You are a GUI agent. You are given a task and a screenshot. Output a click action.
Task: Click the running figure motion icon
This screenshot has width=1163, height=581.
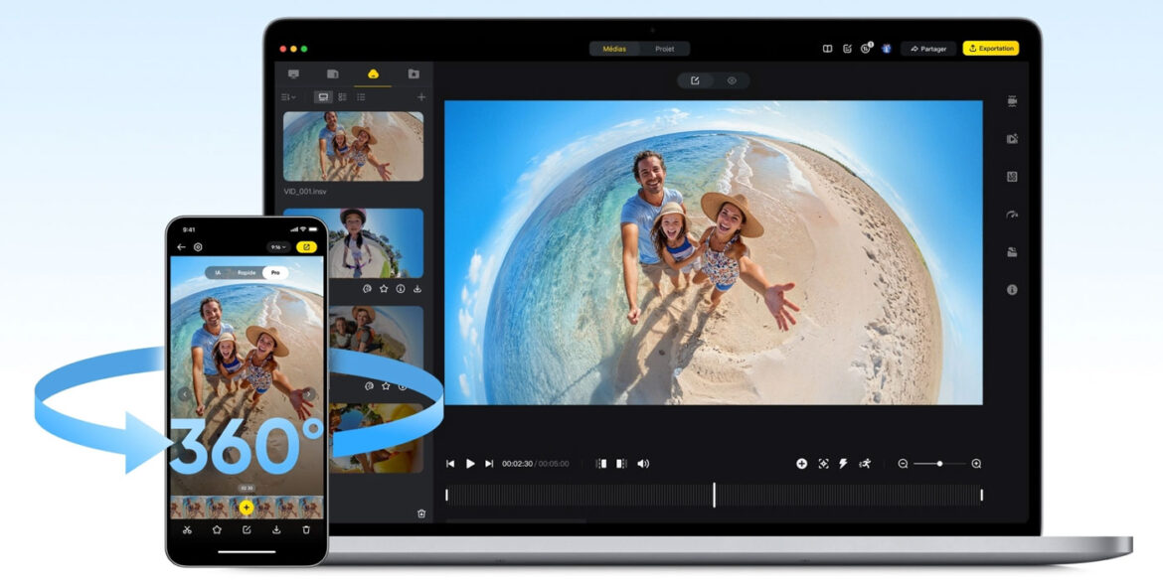(865, 464)
